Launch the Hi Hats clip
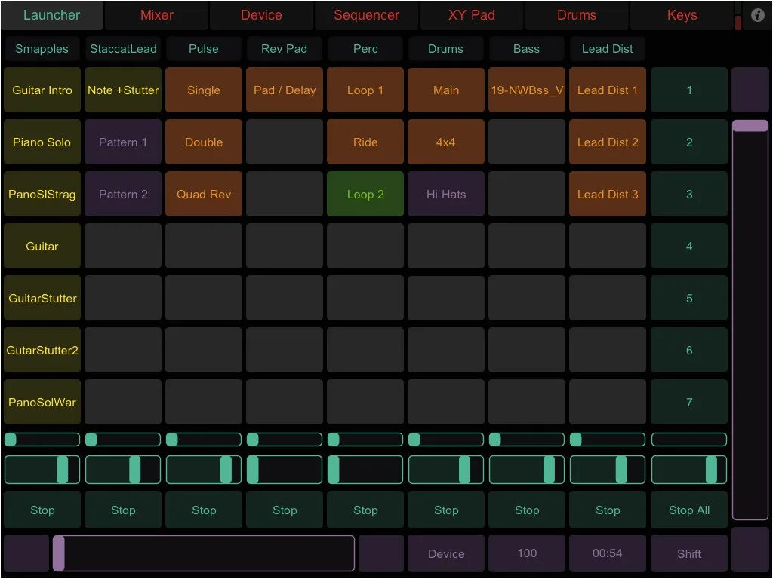This screenshot has width=773, height=579. pyautogui.click(x=446, y=194)
